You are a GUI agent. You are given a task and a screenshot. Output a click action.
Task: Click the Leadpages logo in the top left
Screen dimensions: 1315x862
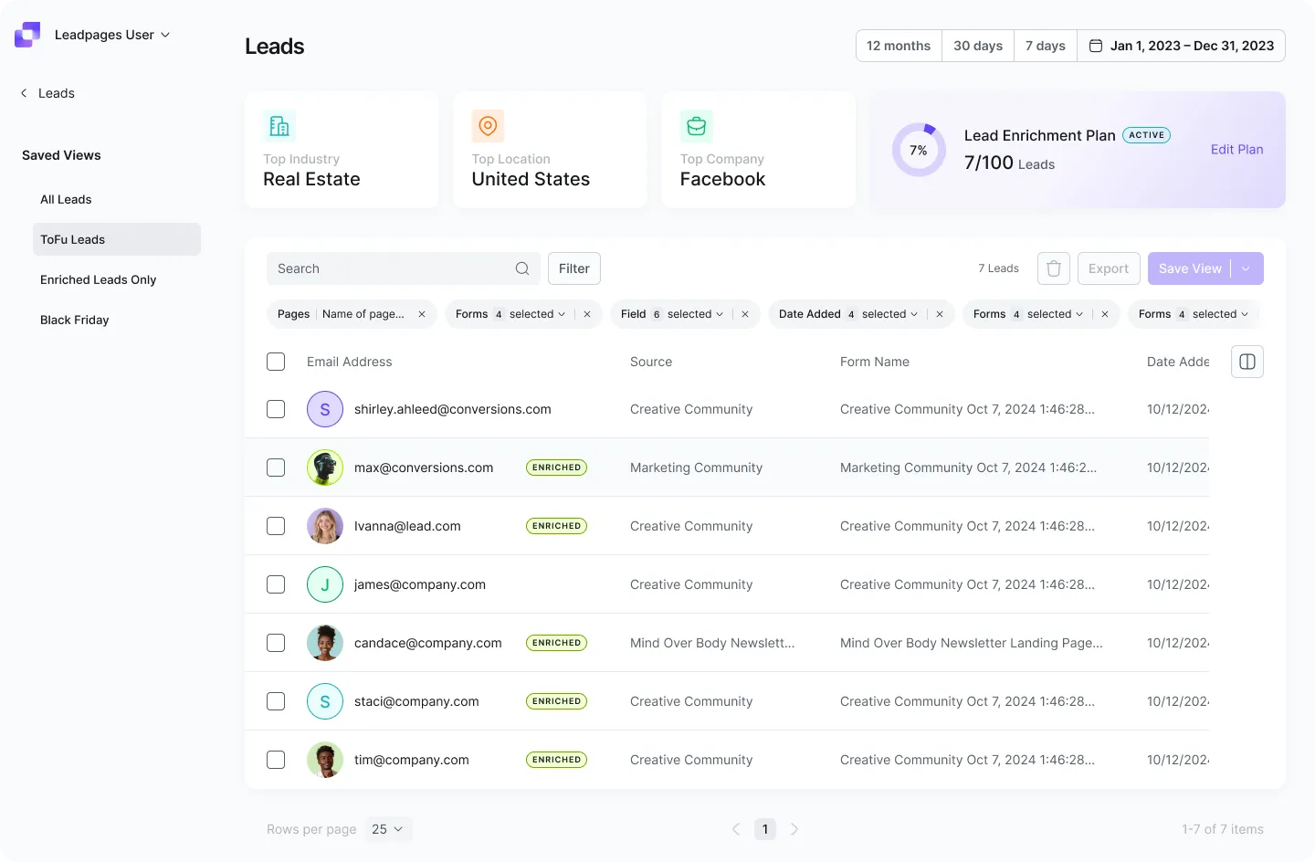click(26, 34)
